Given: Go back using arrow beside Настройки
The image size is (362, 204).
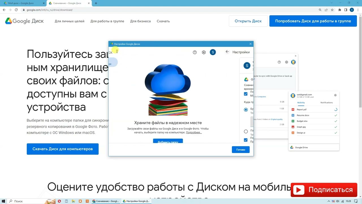Looking at the screenshot, I should tap(227, 52).
